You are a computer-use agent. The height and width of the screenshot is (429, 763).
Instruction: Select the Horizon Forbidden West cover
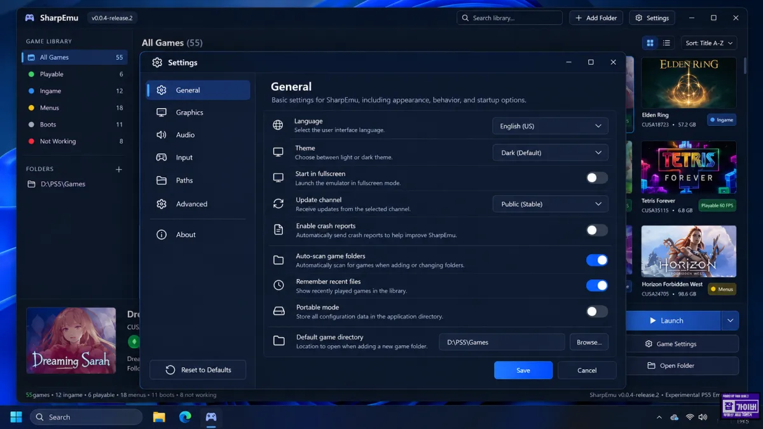pyautogui.click(x=689, y=251)
